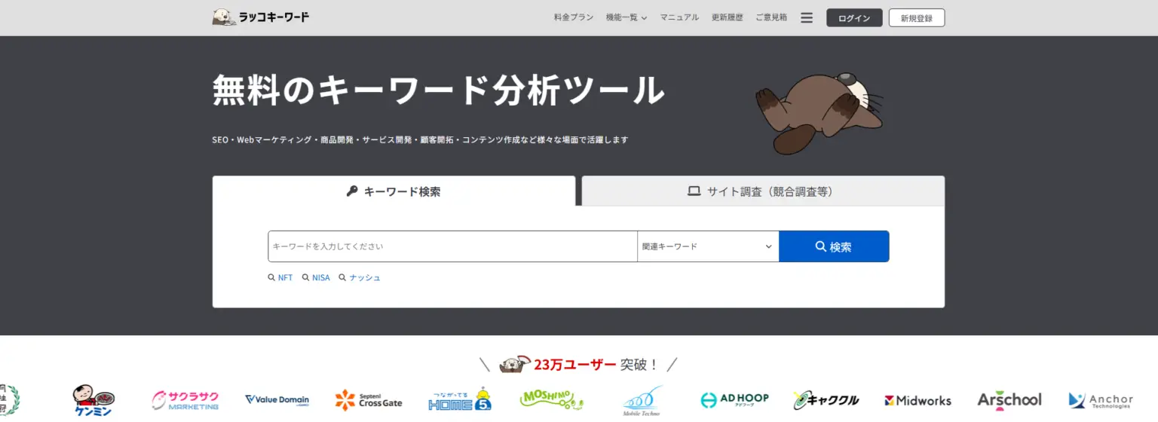Click the sleeping otter mascot illustration
This screenshot has width=1158, height=422.
coord(818,113)
